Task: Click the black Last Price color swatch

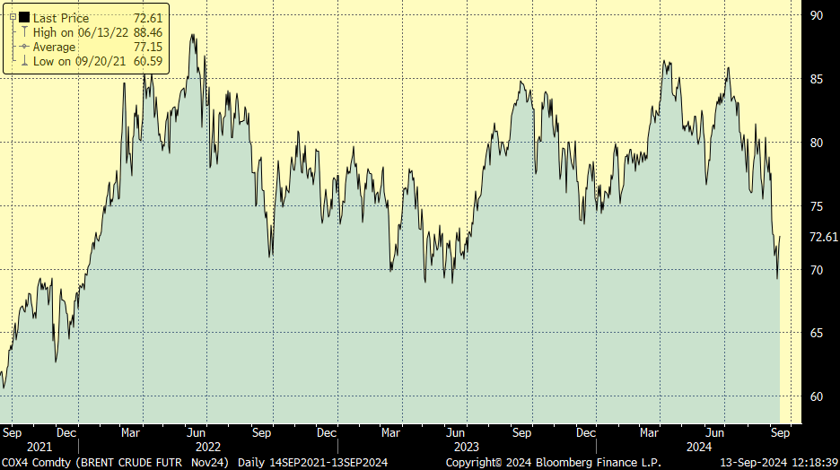Action: 24,18
